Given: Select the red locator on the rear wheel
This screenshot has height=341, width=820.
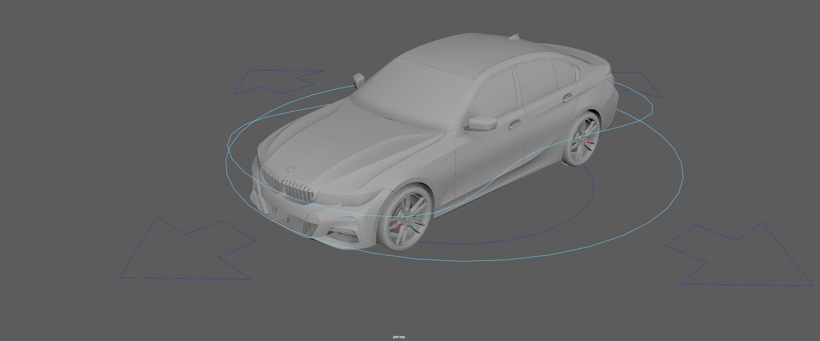Looking at the screenshot, I should point(588,141).
